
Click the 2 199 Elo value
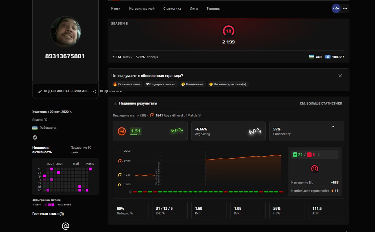229,42
